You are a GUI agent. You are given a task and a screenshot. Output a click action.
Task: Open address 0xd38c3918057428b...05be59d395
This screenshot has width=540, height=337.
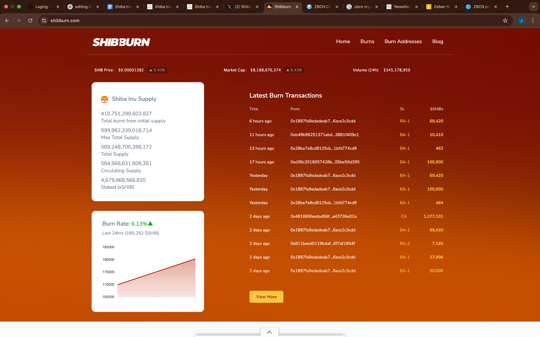325,162
